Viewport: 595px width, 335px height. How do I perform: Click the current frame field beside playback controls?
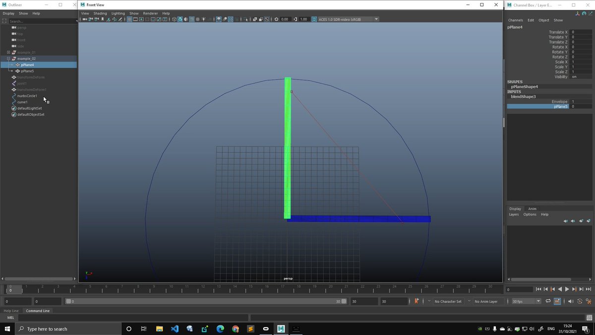pyautogui.click(x=519, y=289)
